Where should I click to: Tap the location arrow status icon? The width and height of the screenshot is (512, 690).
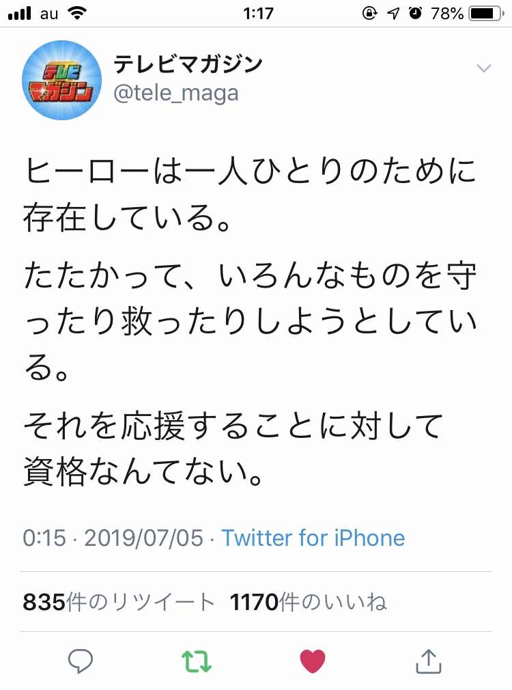pos(393,12)
